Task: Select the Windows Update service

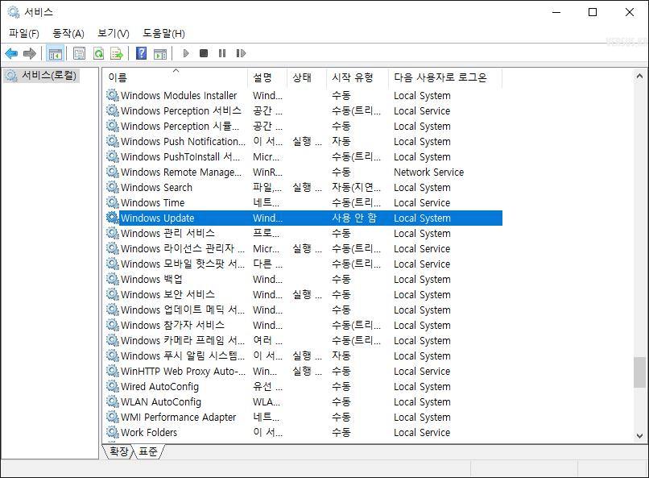Action: click(x=304, y=218)
